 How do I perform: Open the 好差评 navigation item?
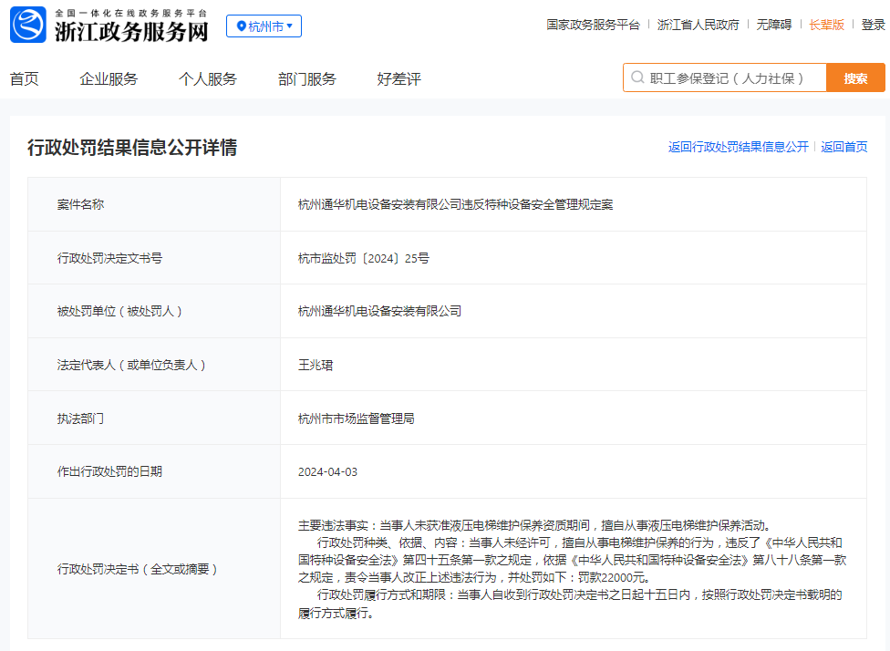(399, 79)
